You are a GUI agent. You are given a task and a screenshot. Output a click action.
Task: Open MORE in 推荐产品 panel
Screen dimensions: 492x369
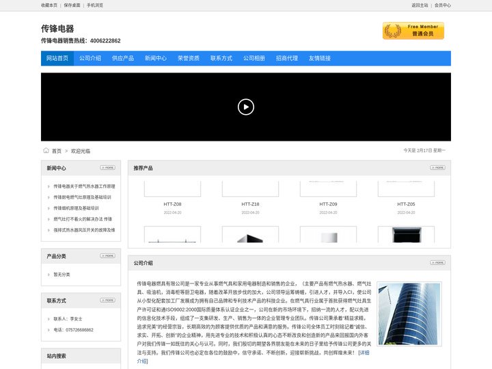pyautogui.click(x=438, y=167)
